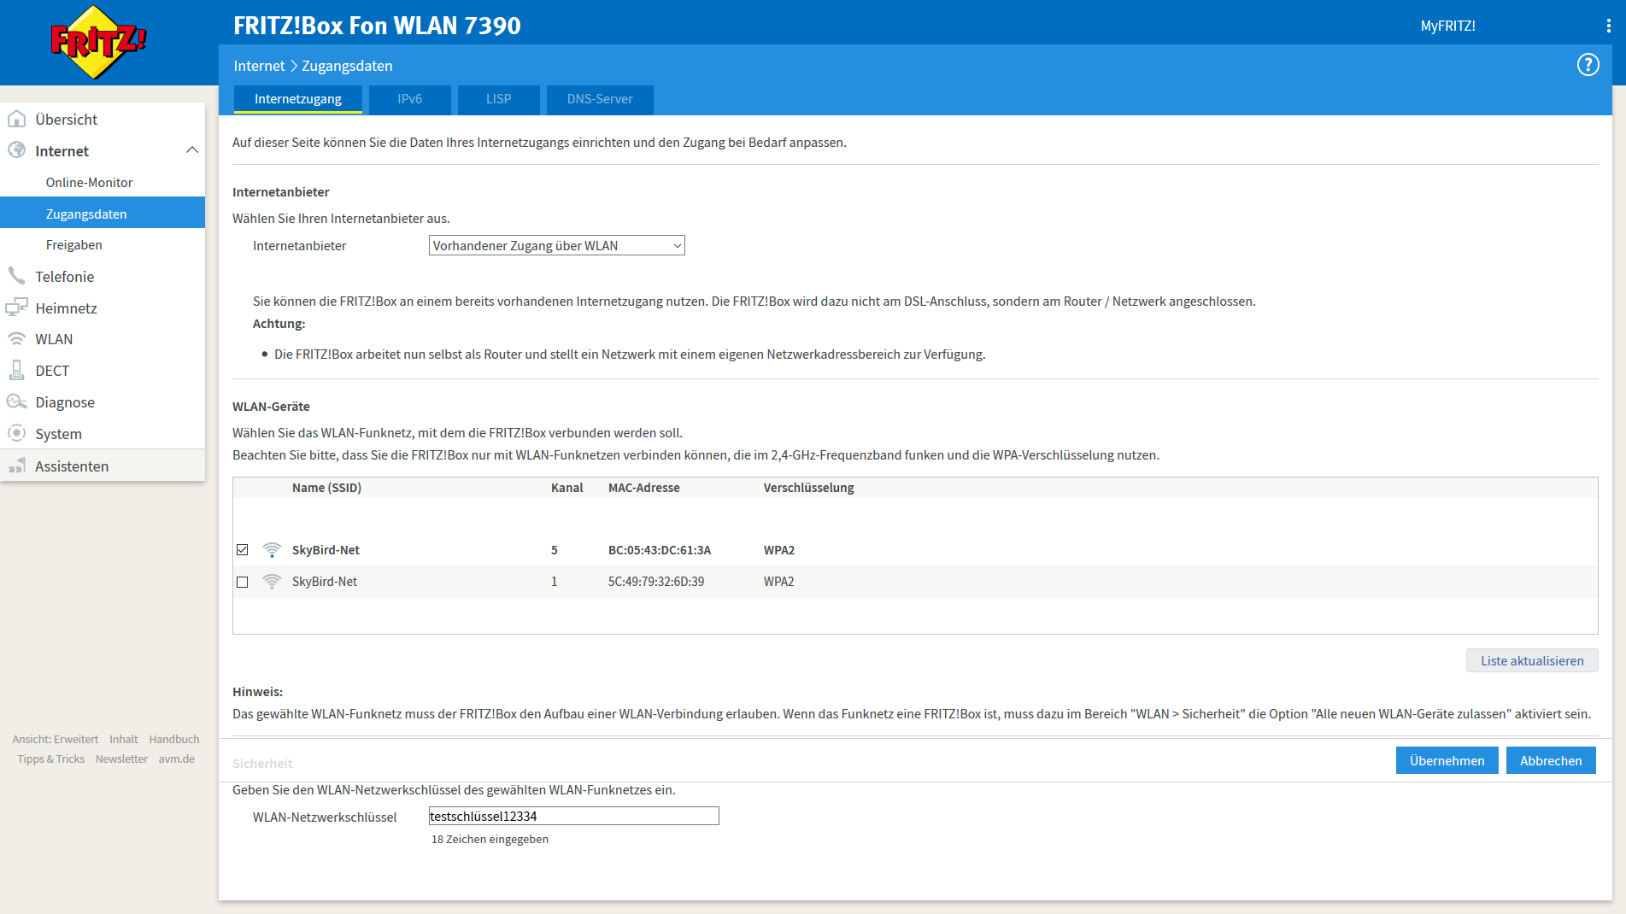Open the Tipps & Tricks link
Image resolution: width=1626 pixels, height=914 pixels.
(x=51, y=759)
